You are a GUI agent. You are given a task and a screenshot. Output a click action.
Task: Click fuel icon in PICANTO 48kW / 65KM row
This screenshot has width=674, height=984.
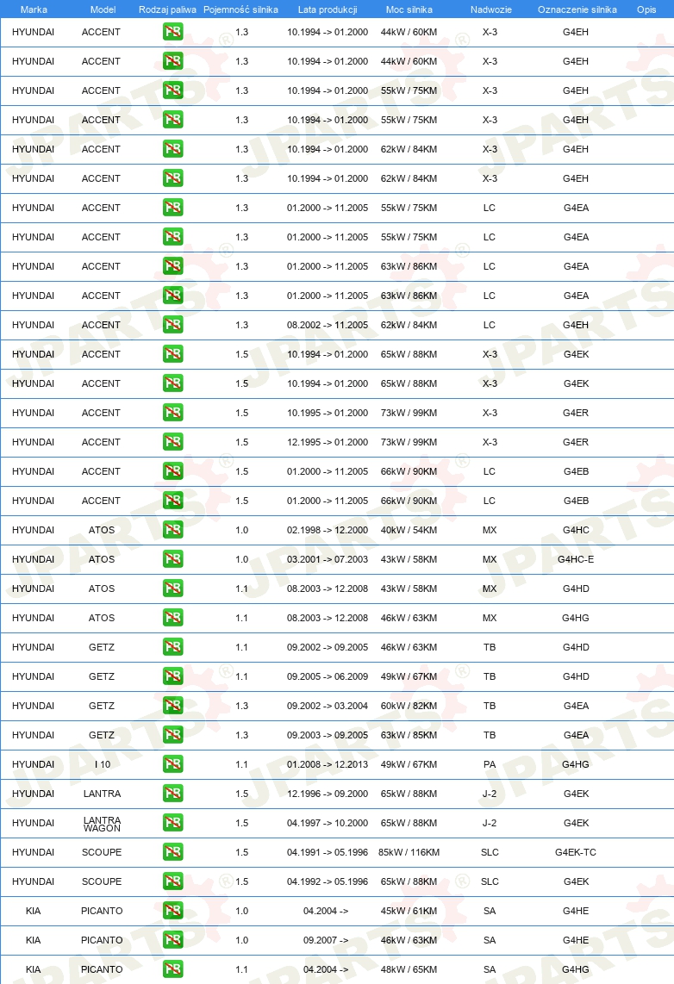173,969
